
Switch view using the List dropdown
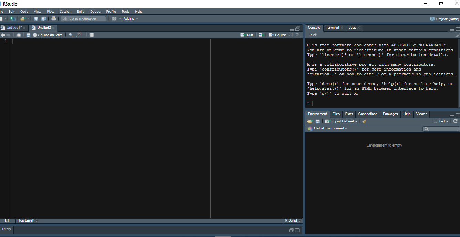pyautogui.click(x=441, y=121)
